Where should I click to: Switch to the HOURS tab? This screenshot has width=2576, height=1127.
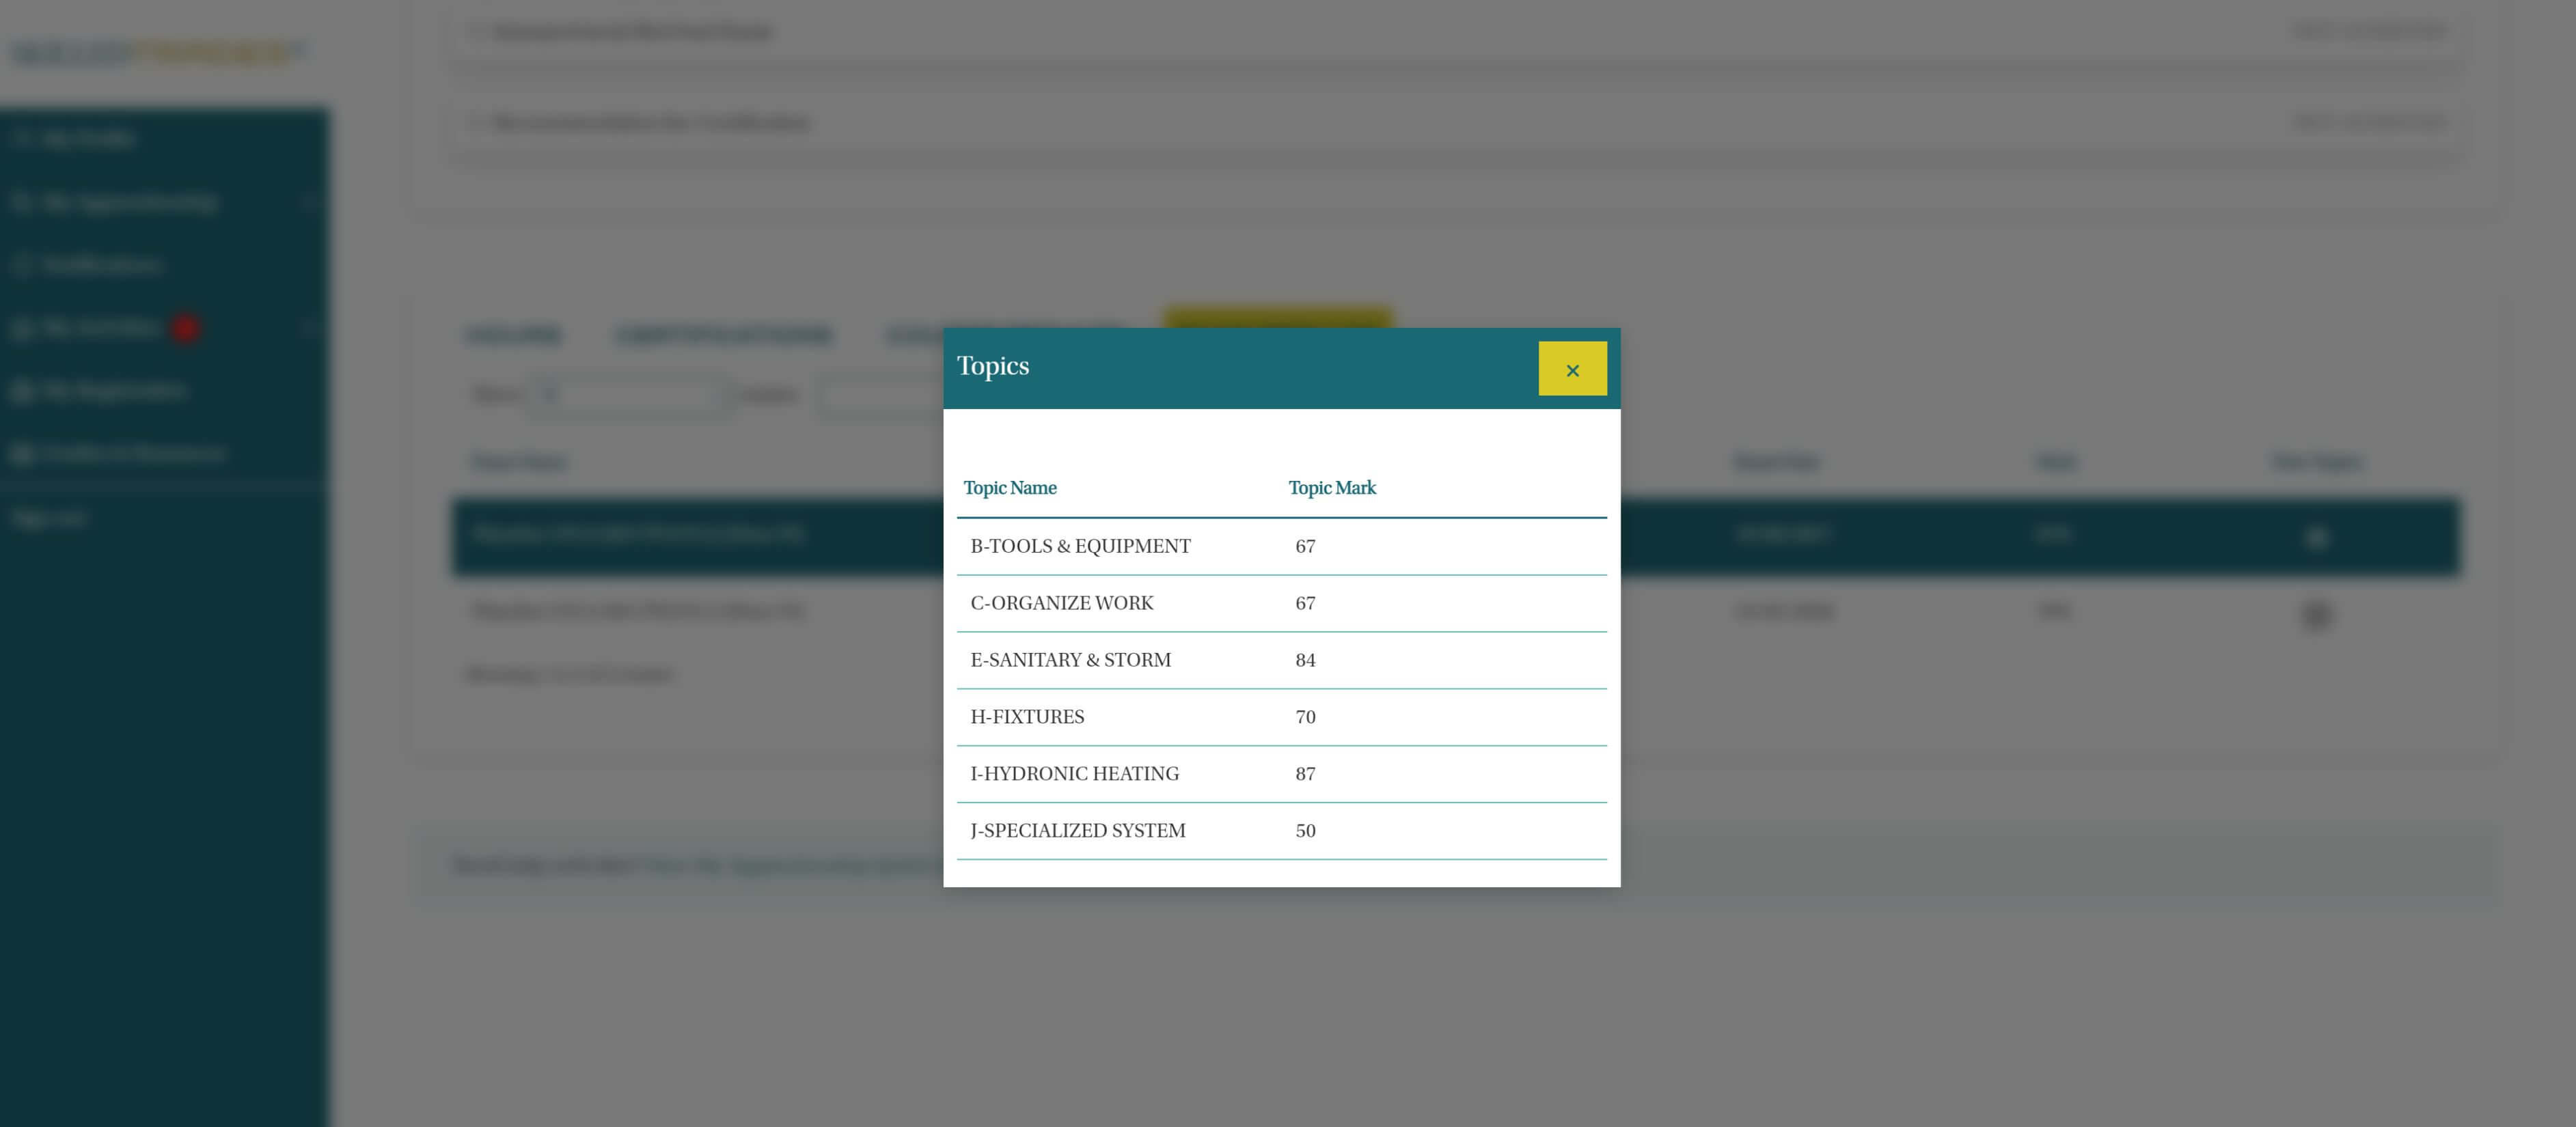click(513, 336)
